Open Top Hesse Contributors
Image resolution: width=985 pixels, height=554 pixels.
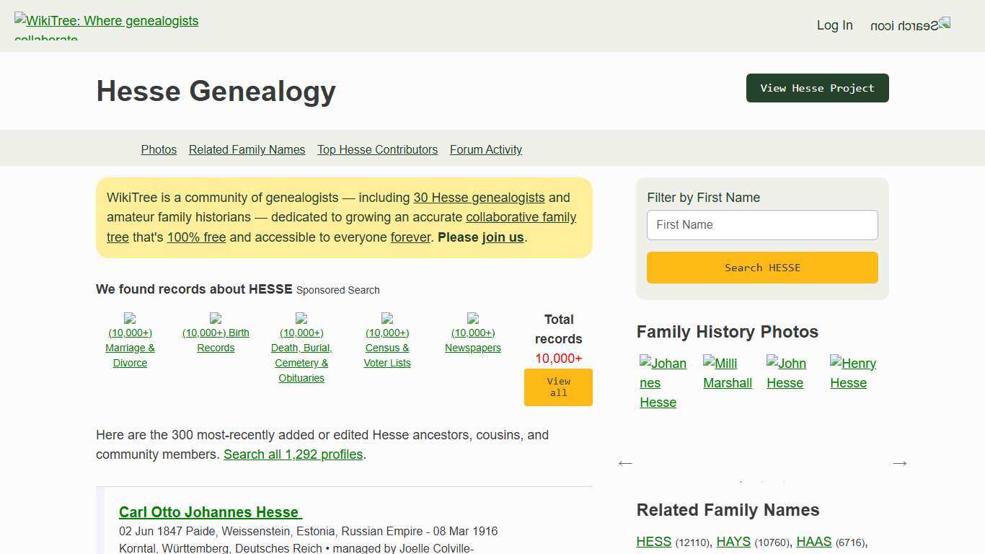coord(377,149)
